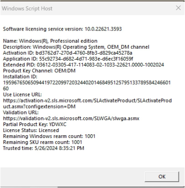The width and height of the screenshot is (185, 188).
Task: Click the Extended PID line
Action: (x=84, y=65)
